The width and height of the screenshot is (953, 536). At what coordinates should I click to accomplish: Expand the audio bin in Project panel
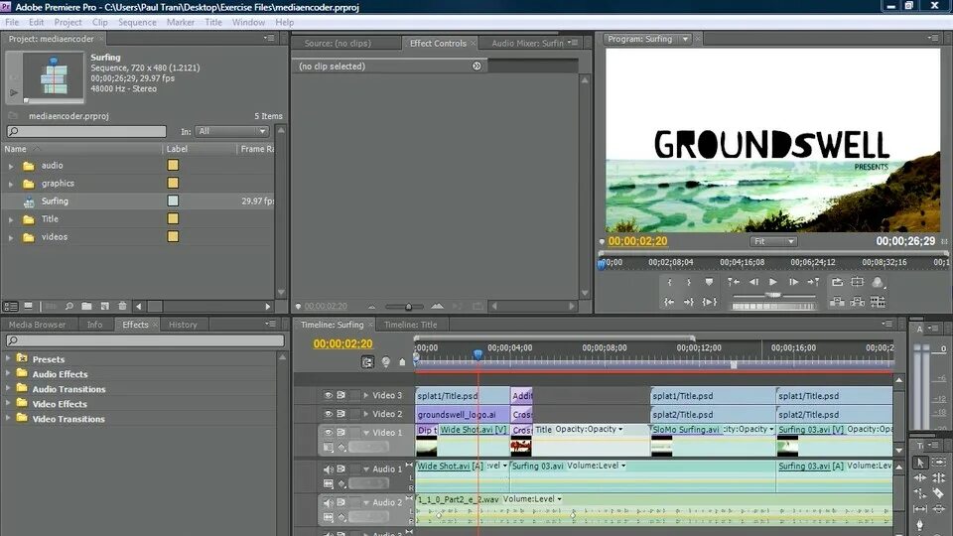click(10, 166)
